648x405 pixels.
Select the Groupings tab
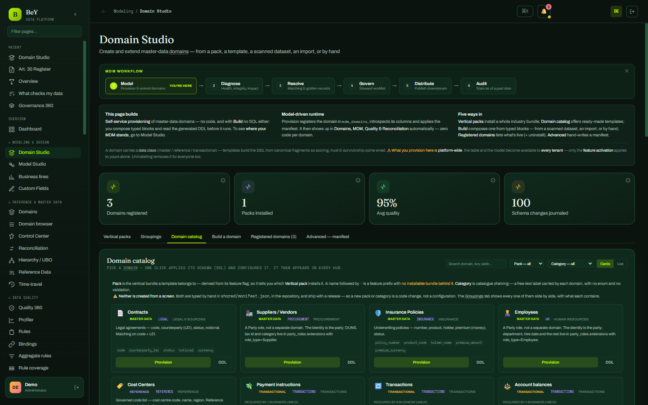click(x=151, y=237)
